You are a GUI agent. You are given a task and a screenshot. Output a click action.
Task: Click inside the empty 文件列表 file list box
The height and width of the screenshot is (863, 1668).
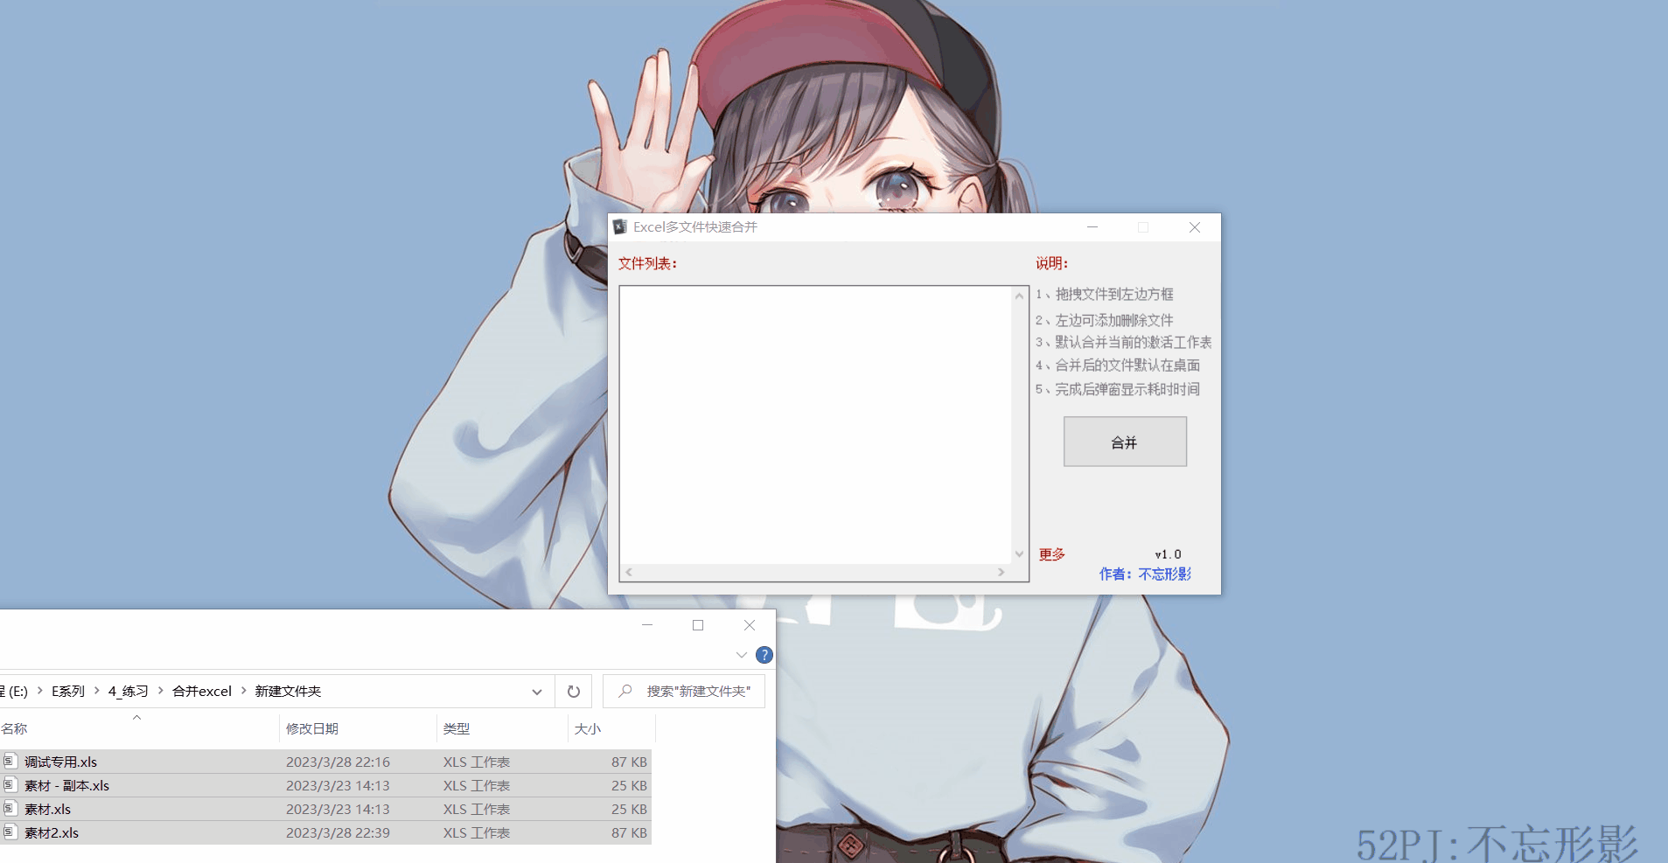(815, 425)
